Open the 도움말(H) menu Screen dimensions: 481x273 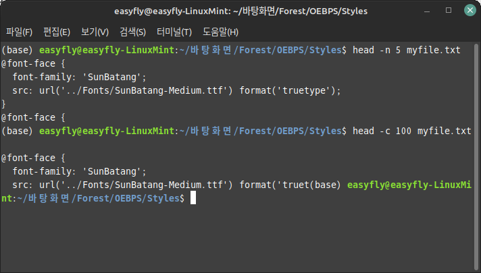pyautogui.click(x=220, y=32)
